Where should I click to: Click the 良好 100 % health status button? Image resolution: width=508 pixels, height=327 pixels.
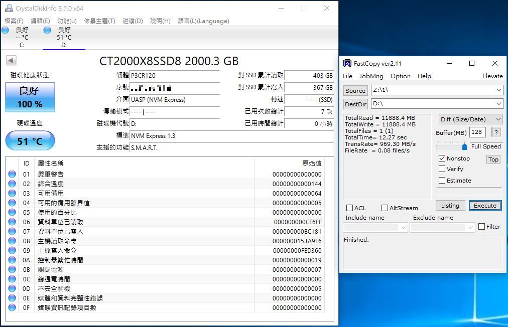[x=30, y=97]
